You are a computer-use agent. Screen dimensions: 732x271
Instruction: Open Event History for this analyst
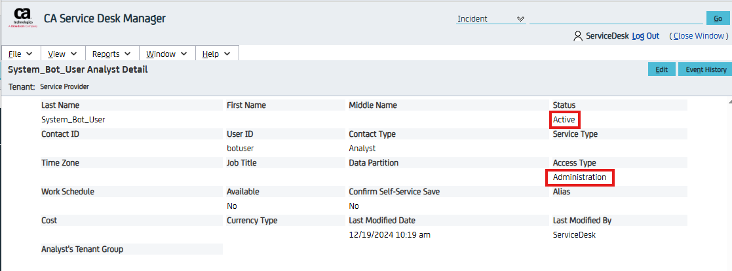705,69
